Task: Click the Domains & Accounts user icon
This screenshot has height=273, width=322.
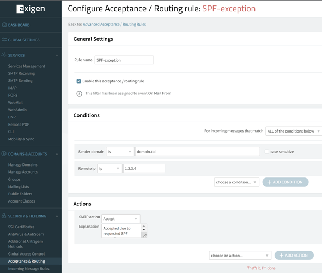Action: tap(4, 153)
